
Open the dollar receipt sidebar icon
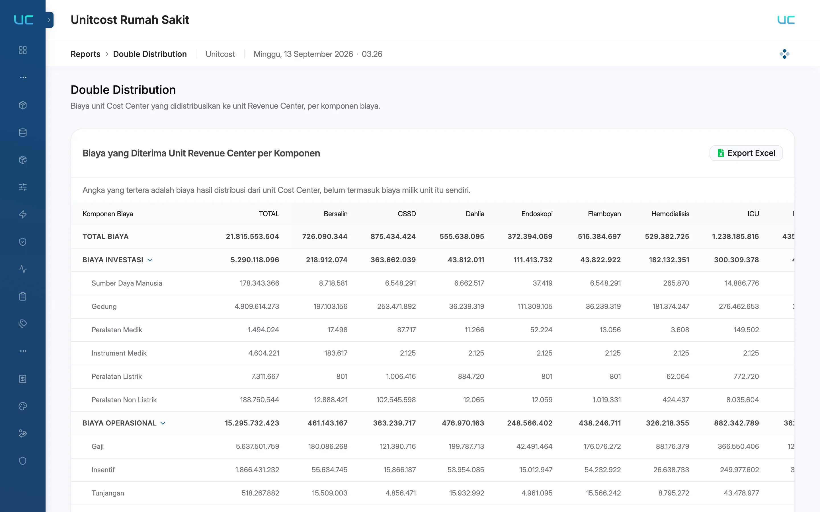click(23, 379)
